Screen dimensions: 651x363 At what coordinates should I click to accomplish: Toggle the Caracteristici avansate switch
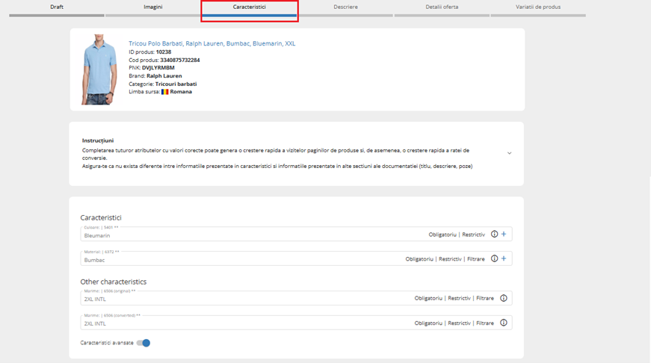pyautogui.click(x=144, y=343)
